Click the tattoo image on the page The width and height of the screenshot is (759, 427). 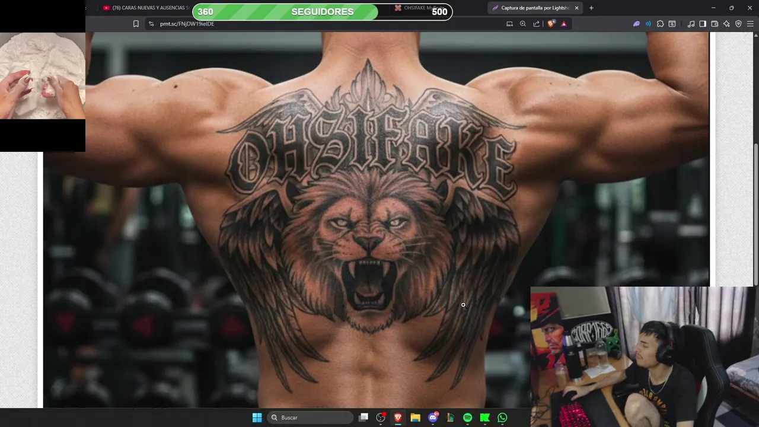coord(376,219)
